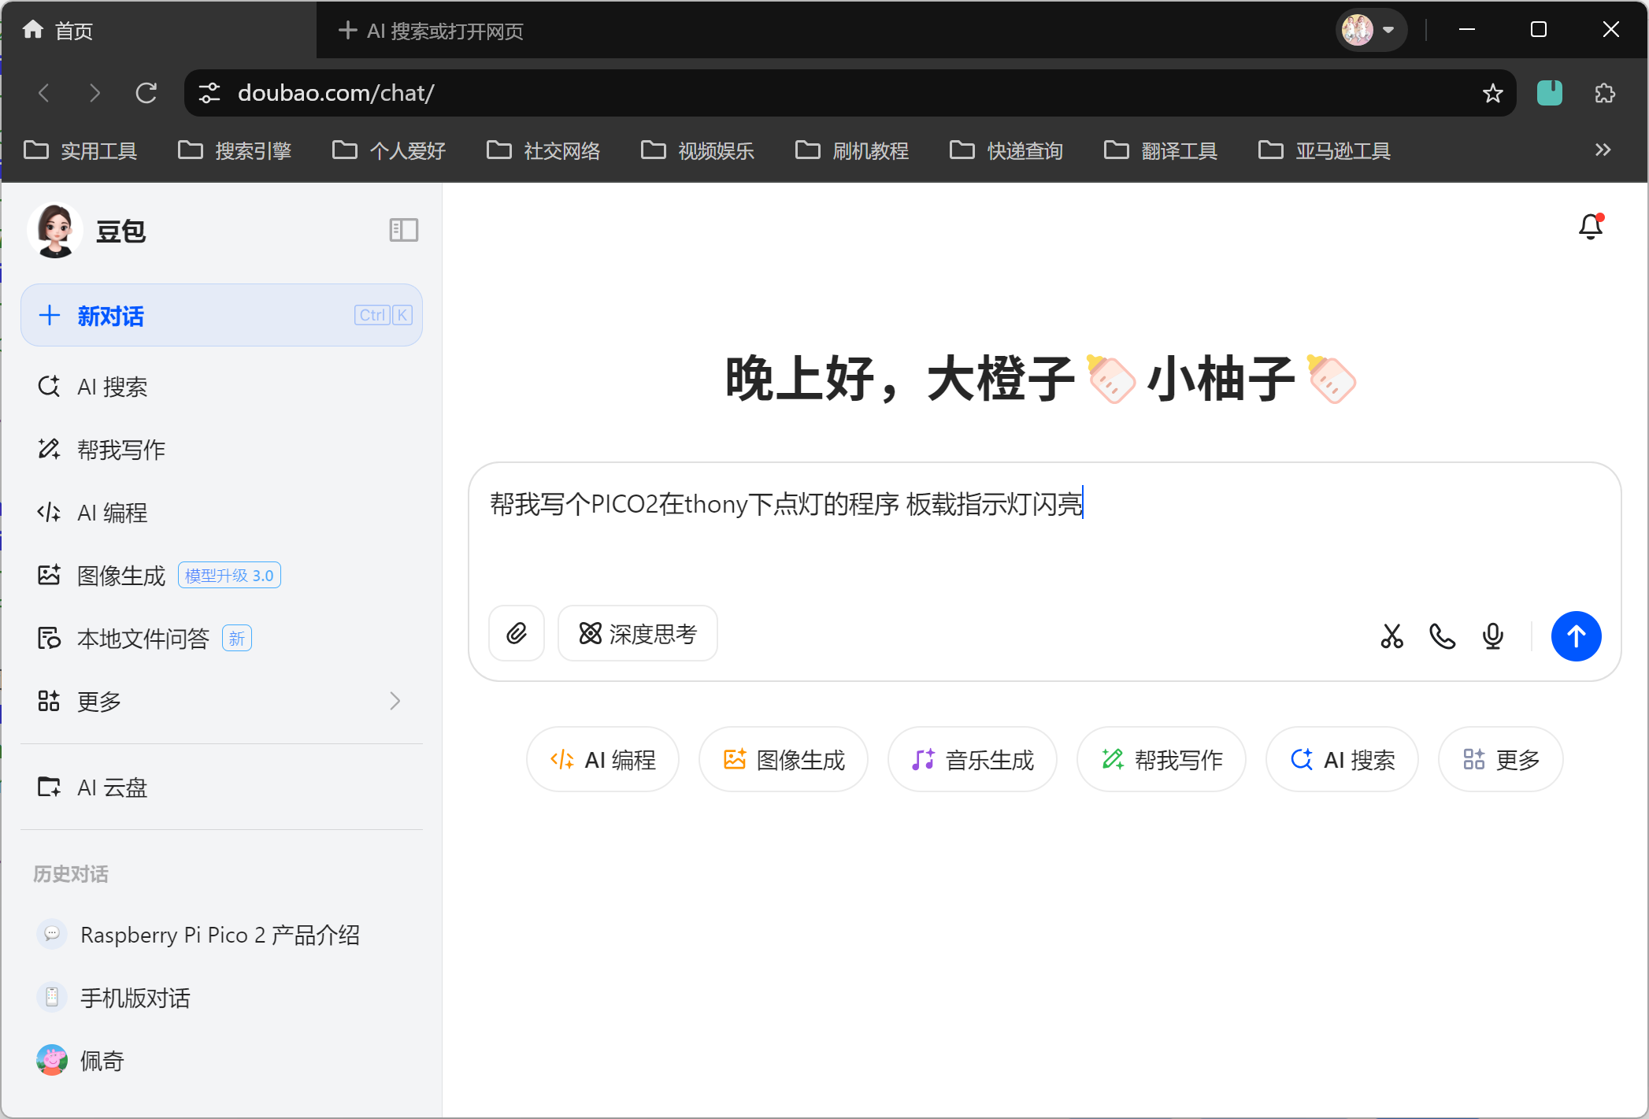Viewport: 1649px width, 1119px height.
Task: Open the 视频娱乐 bookmark folder
Action: pyautogui.click(x=698, y=150)
